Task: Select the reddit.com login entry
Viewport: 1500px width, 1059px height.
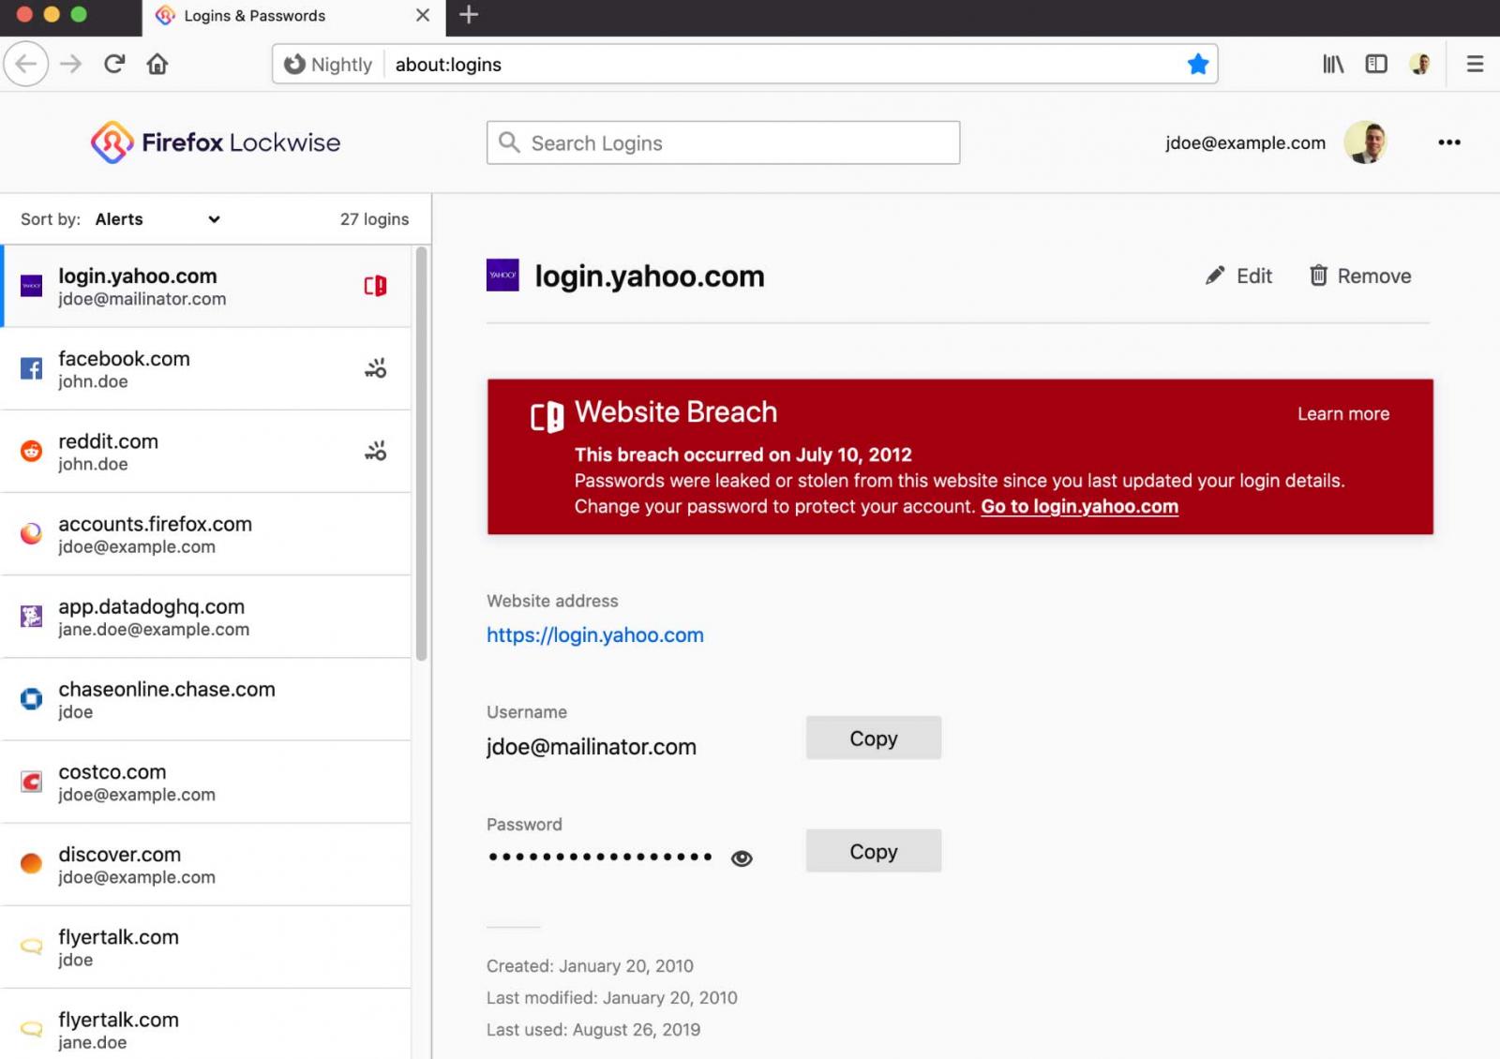Action: pyautogui.click(x=205, y=451)
